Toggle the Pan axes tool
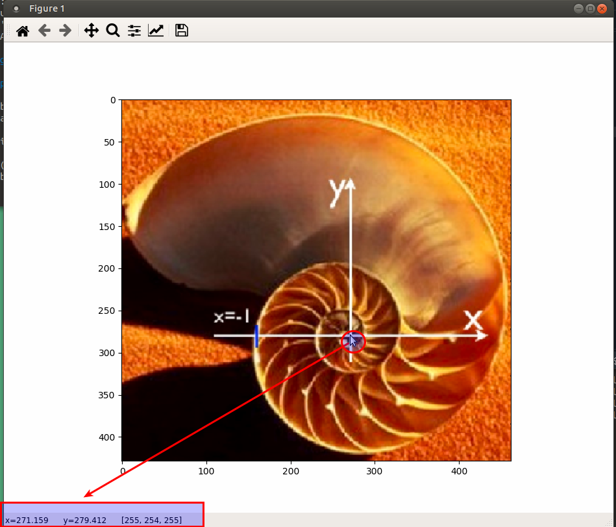Image resolution: width=616 pixels, height=527 pixels. click(x=92, y=31)
